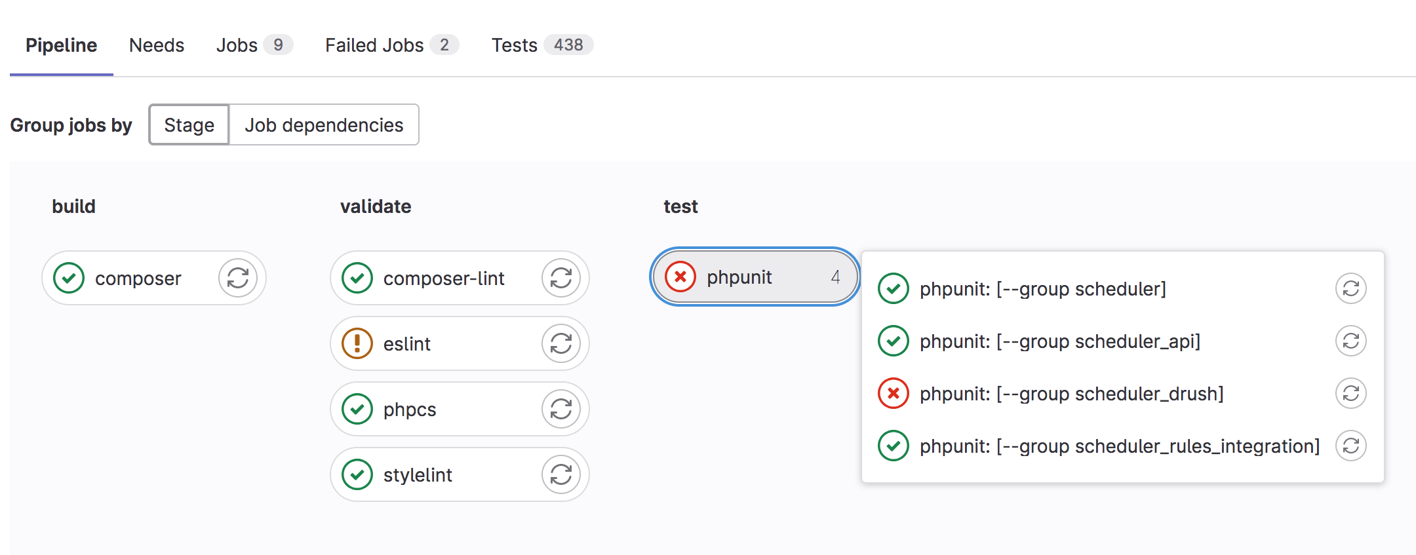
Task: Open the Needs tab
Action: 157,45
